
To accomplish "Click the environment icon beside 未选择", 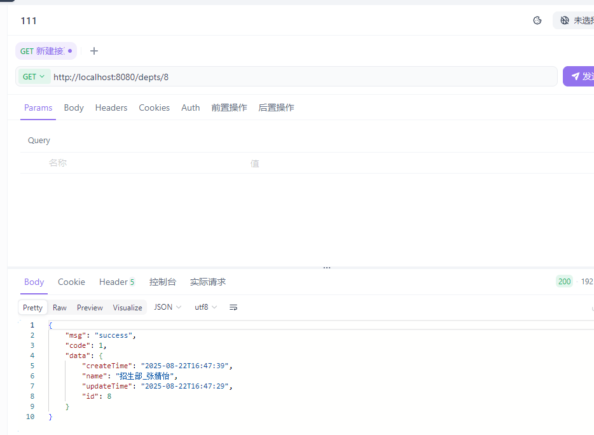I will (565, 20).
